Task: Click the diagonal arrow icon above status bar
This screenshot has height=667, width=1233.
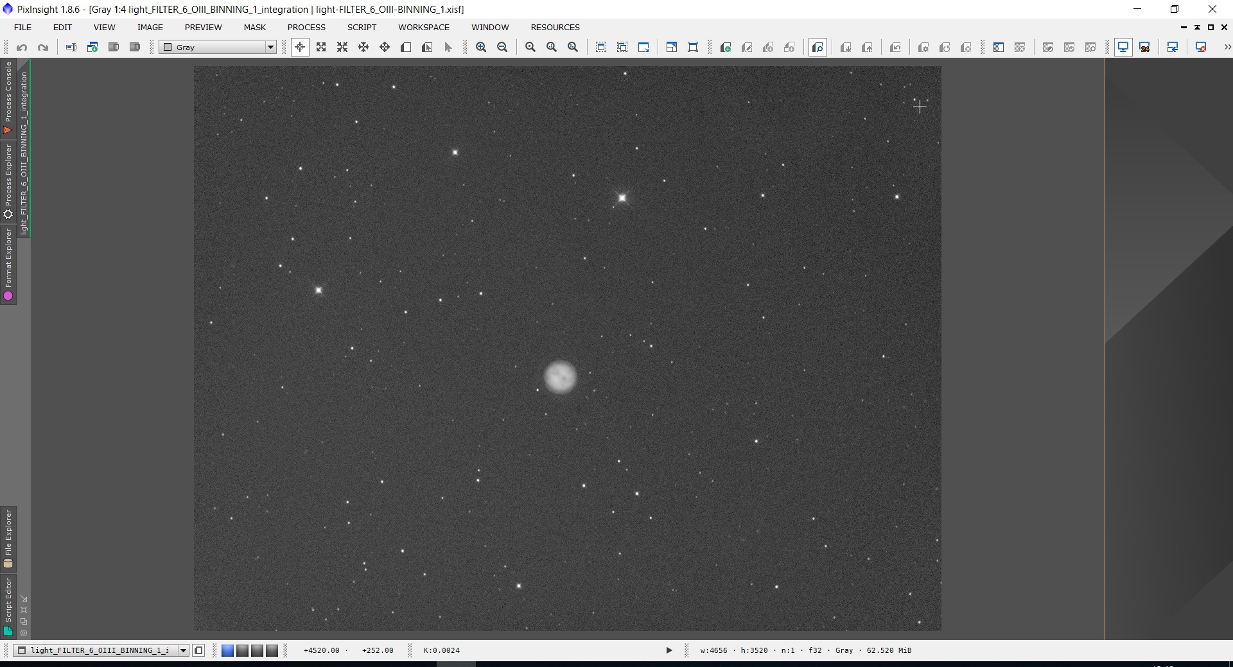Action: [x=24, y=599]
